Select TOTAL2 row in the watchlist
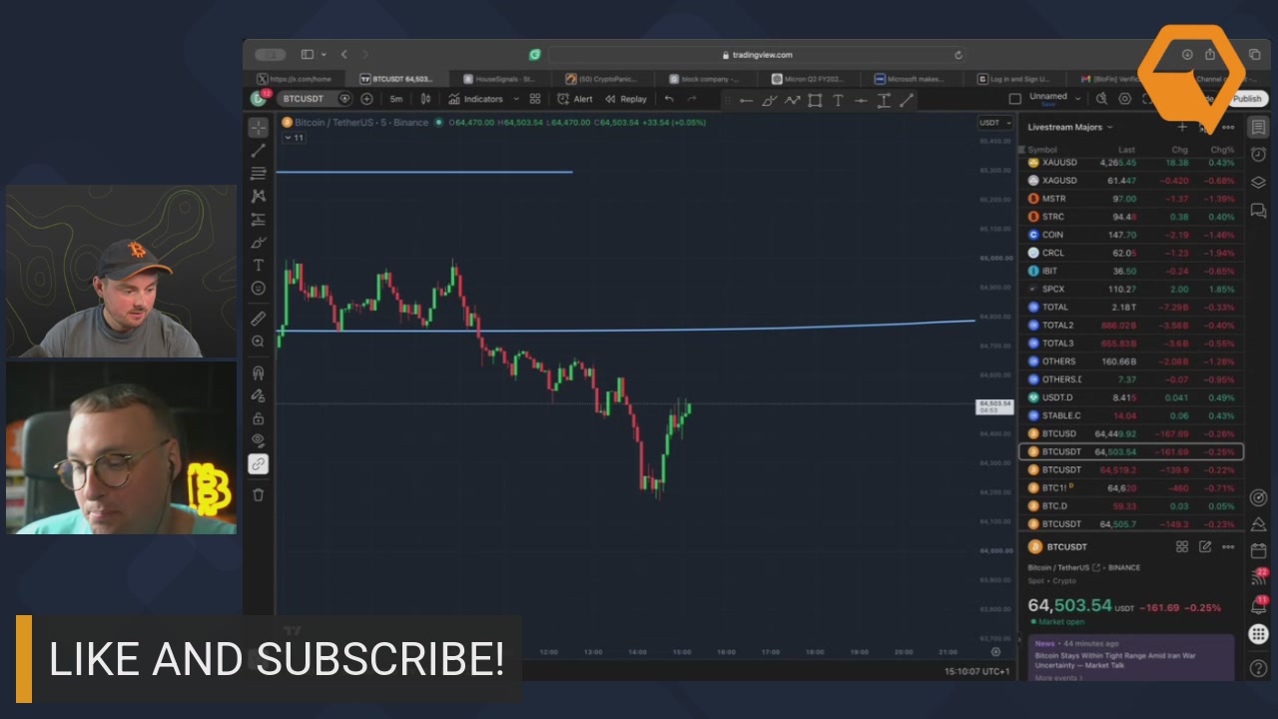 1131,326
